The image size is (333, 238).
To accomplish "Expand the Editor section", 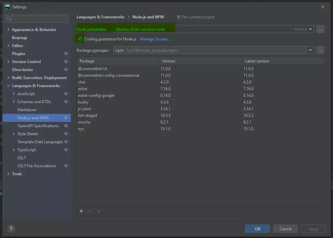I will coord(8,46).
